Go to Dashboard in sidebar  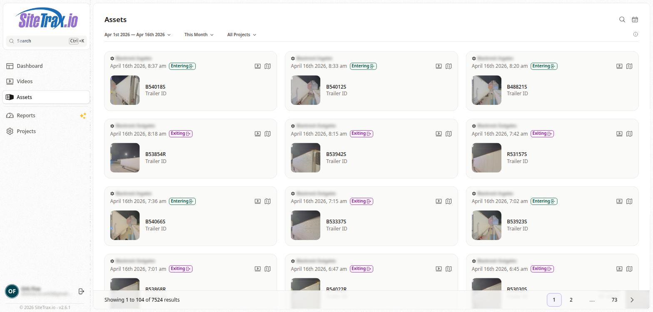pyautogui.click(x=46, y=66)
